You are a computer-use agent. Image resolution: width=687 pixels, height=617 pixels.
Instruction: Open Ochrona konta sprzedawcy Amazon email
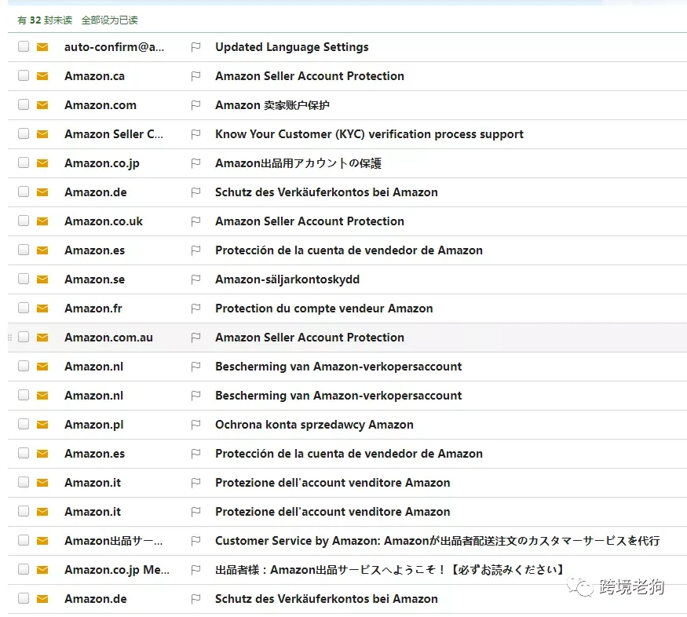click(x=314, y=425)
